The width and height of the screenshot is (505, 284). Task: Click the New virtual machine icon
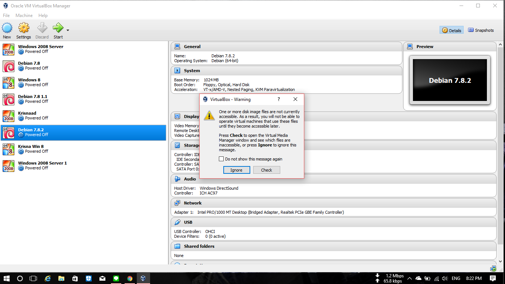(x=7, y=28)
